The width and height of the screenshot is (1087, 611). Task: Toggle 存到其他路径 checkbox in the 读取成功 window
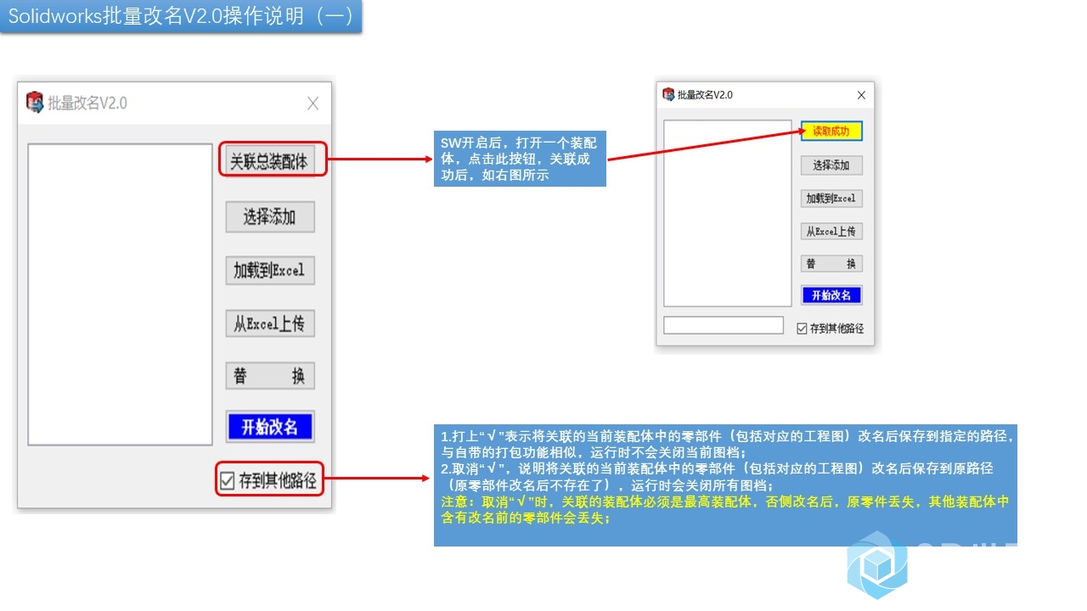[803, 328]
